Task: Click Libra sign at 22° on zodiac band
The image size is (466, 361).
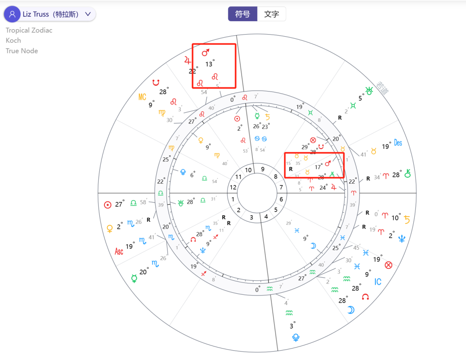Action: [x=161, y=193]
